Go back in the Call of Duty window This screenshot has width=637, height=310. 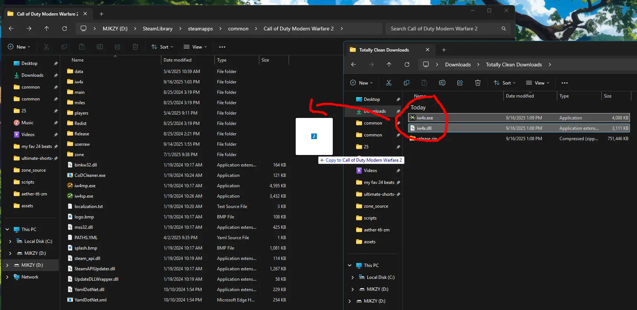pyautogui.click(x=11, y=29)
